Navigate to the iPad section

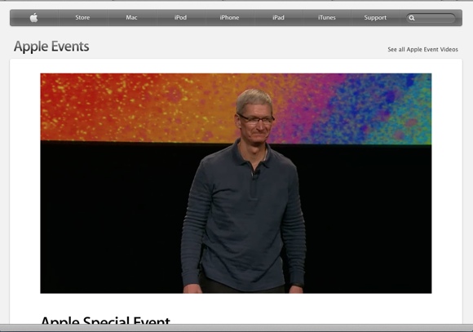(278, 17)
